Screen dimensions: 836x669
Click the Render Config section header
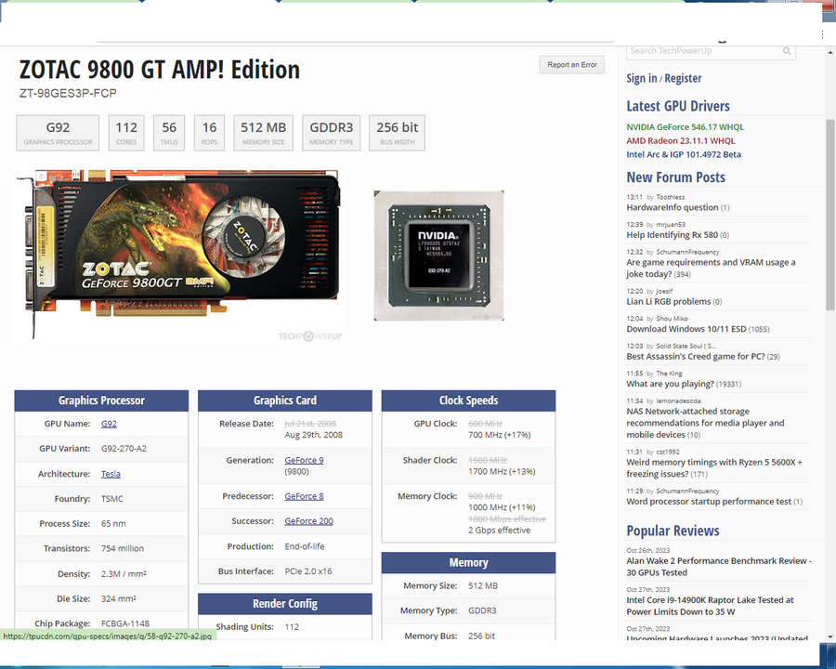(285, 604)
